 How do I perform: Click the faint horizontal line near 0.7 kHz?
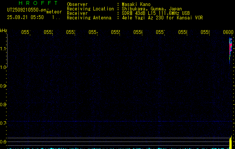(x=112, y=121)
